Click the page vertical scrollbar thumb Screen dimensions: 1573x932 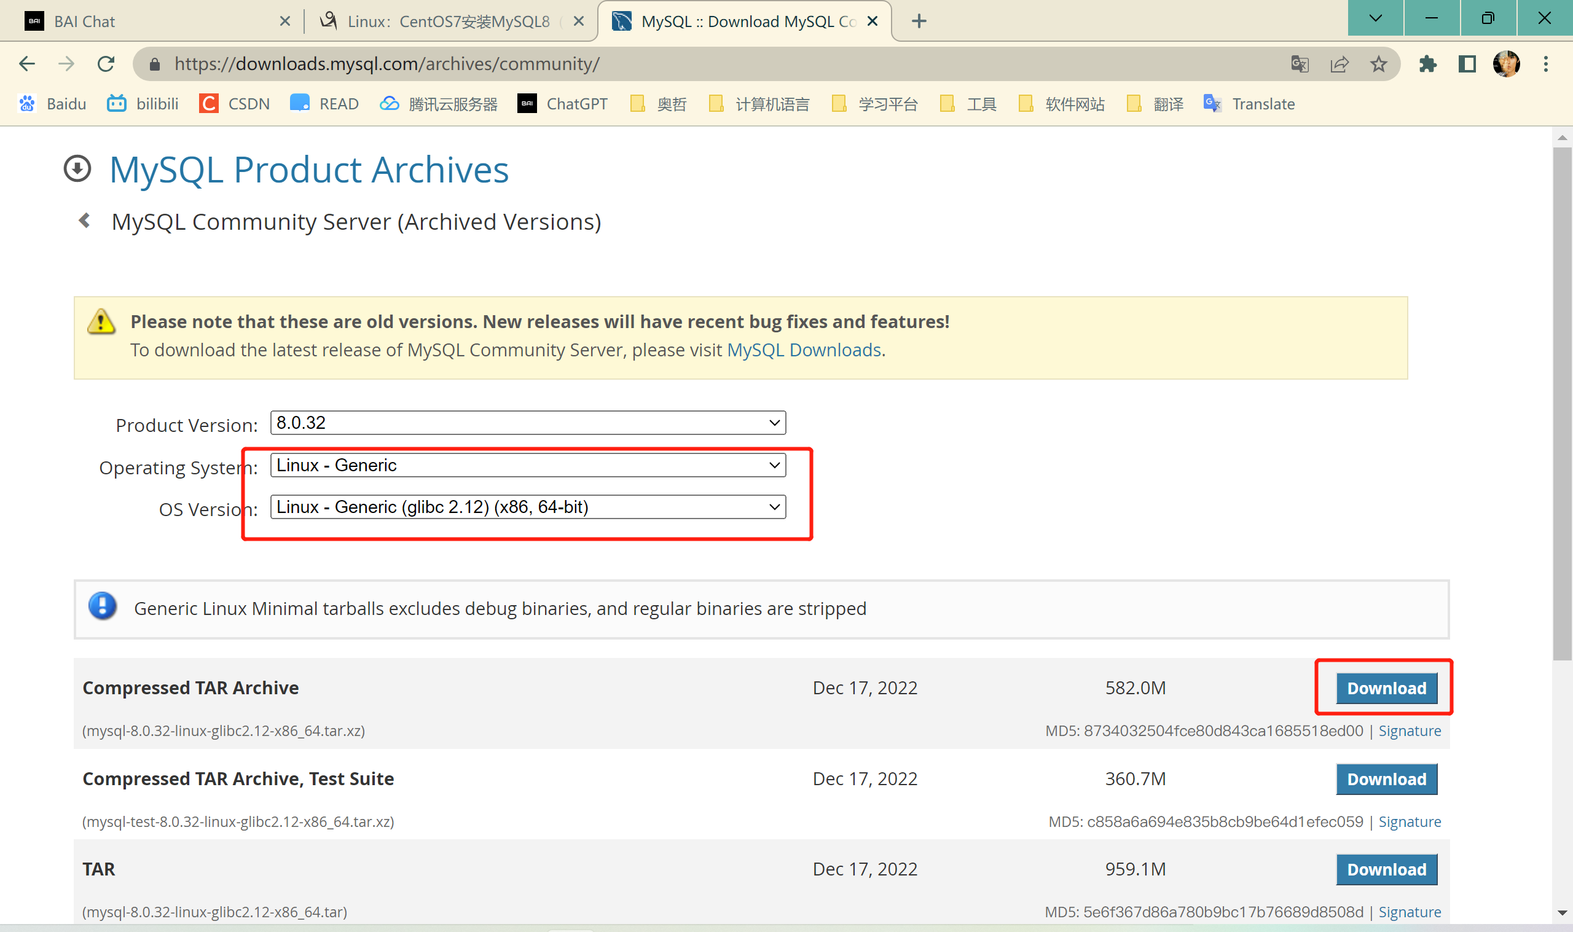(1563, 404)
